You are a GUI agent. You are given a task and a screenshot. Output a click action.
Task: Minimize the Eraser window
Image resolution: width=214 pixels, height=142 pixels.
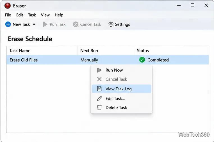(x=179, y=5)
